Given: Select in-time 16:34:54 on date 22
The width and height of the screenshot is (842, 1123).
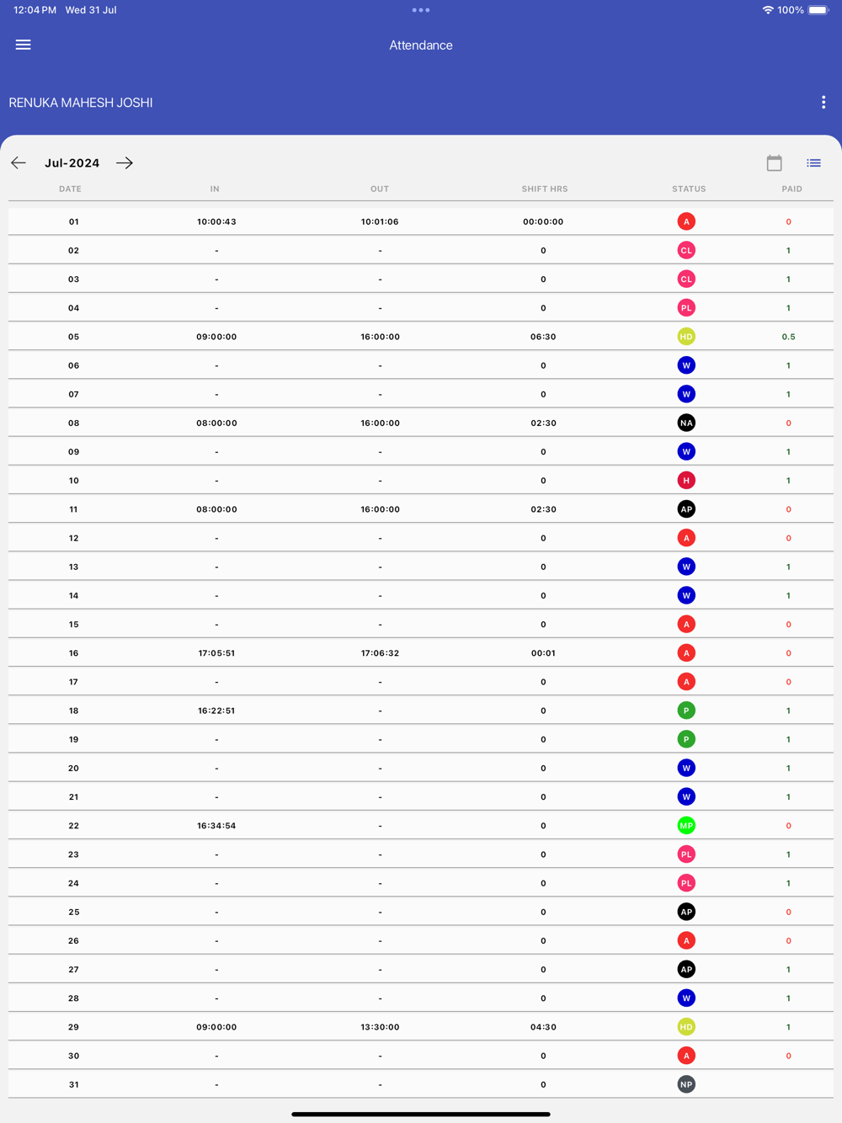Looking at the screenshot, I should click(216, 826).
